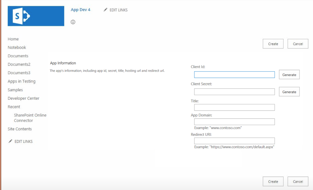Click the pencil icon next to top EDIT LINKS
Screen dimensions: 313x190
tap(105, 10)
